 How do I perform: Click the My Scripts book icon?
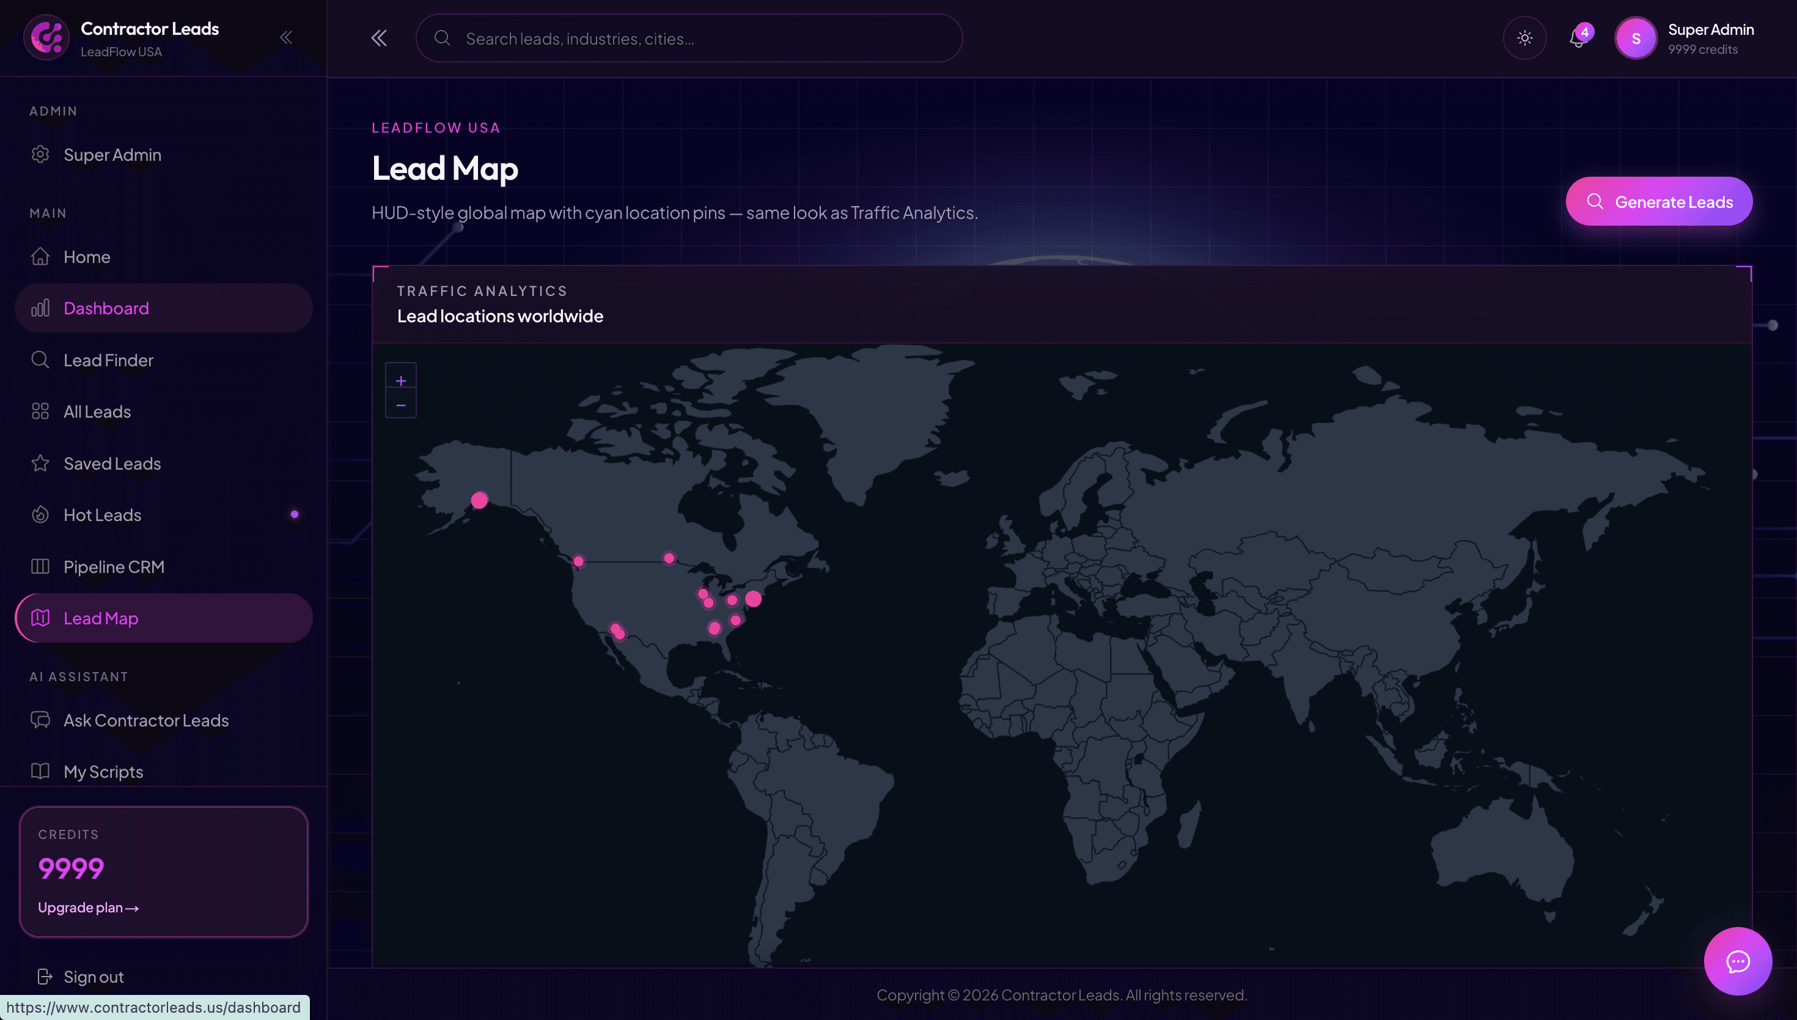tap(40, 771)
